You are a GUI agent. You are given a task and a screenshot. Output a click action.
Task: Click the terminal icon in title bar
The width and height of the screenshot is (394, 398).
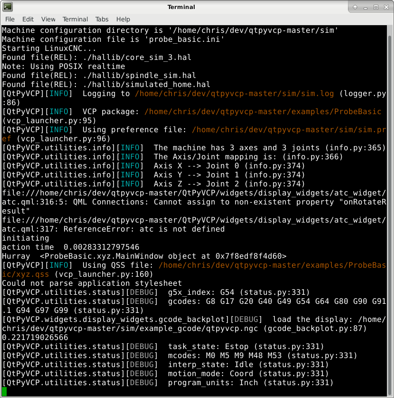(x=8, y=7)
